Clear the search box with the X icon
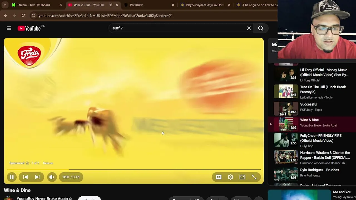The width and height of the screenshot is (356, 200). (x=249, y=28)
